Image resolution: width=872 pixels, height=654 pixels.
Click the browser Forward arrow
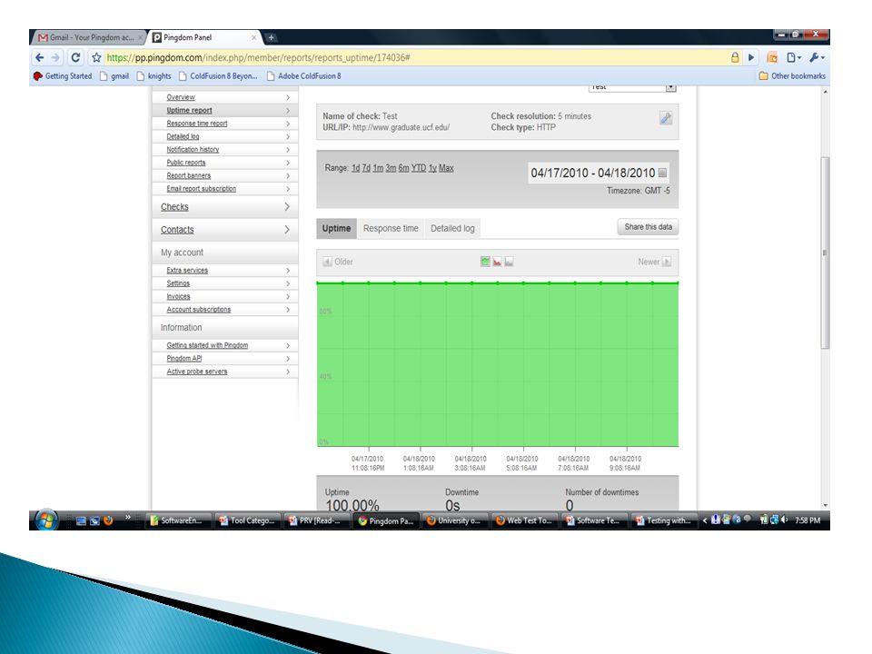(55, 57)
